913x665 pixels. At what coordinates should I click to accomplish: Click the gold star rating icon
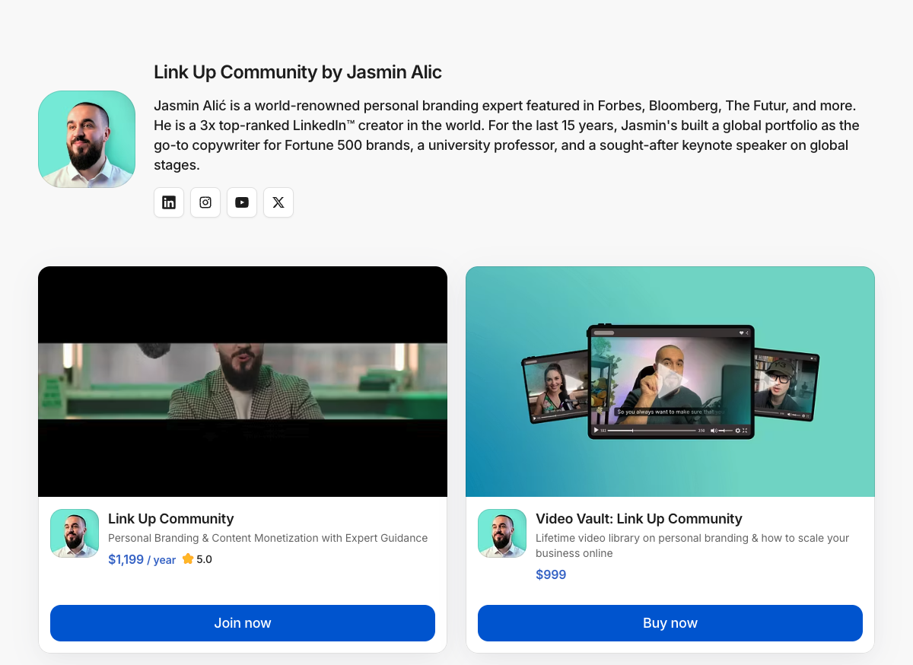pos(187,558)
